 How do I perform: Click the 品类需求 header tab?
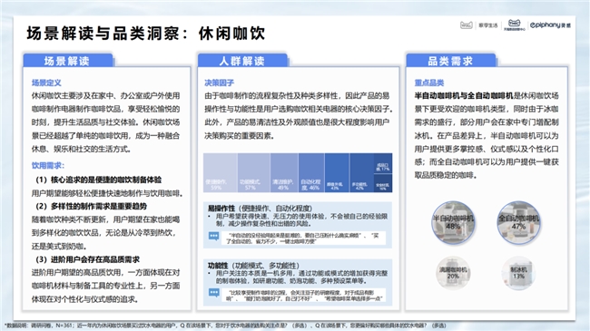(451, 61)
